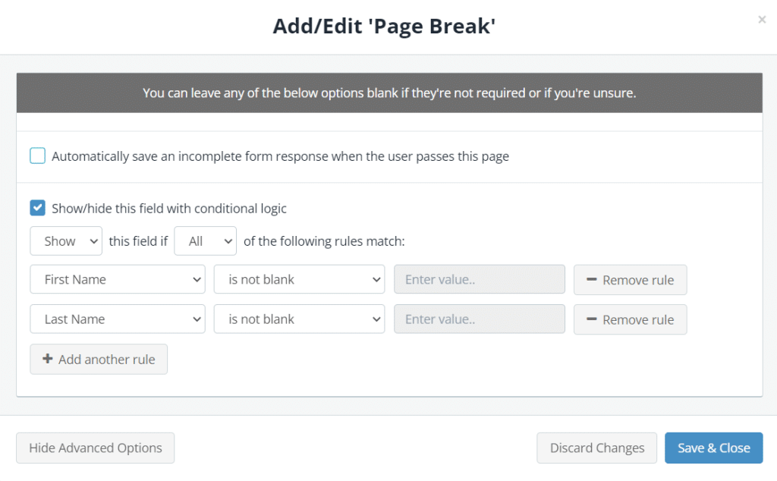This screenshot has width=777, height=481.
Task: Uncheck Show/hide this field with conditional logic
Action: (37, 208)
